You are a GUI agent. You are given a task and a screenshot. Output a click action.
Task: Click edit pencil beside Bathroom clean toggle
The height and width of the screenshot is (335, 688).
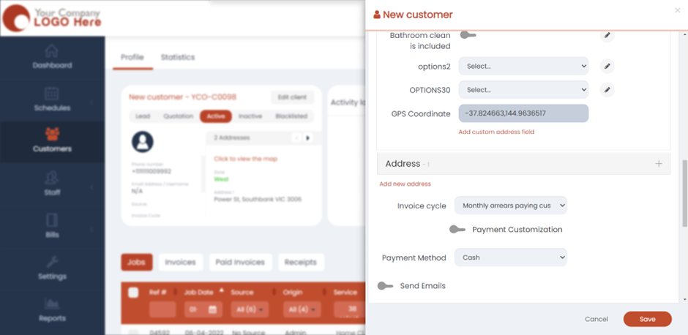(x=607, y=35)
